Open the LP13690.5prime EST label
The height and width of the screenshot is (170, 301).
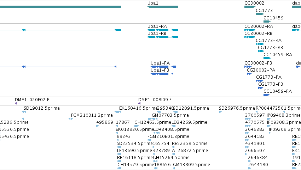pos(134,151)
